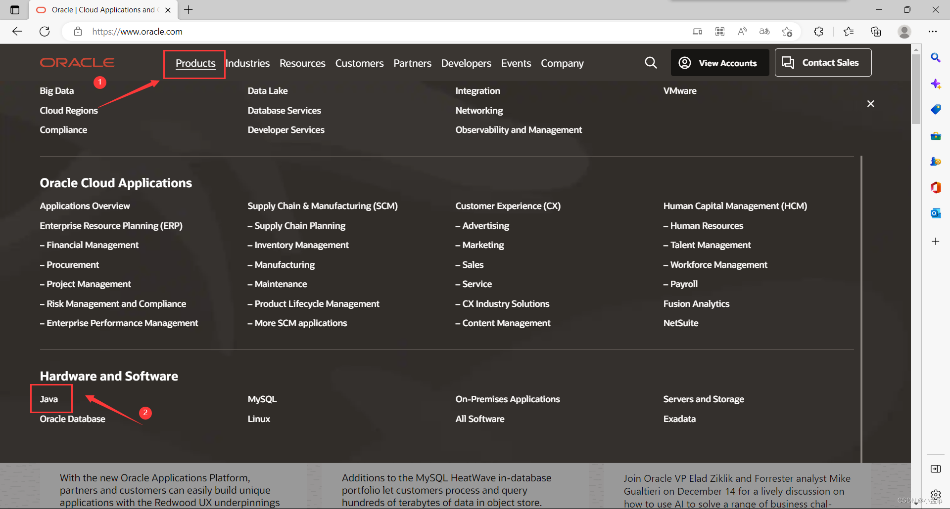Click the Oracle logo
The image size is (950, 509).
[77, 63]
